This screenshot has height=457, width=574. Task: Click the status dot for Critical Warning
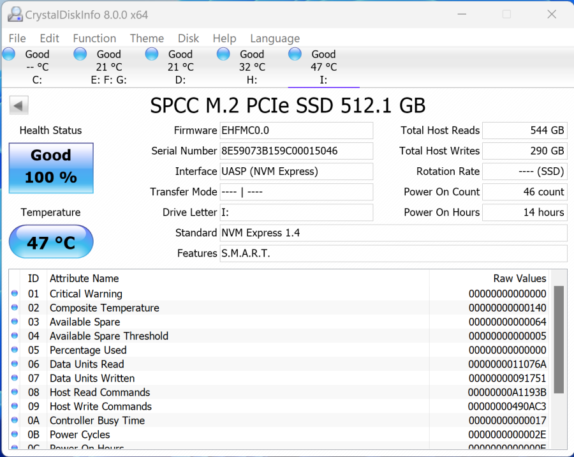15,293
